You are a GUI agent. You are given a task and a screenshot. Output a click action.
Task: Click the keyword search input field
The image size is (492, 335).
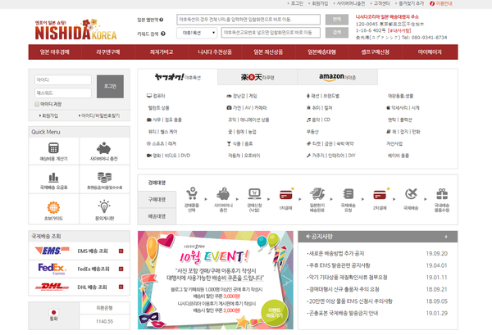point(271,33)
